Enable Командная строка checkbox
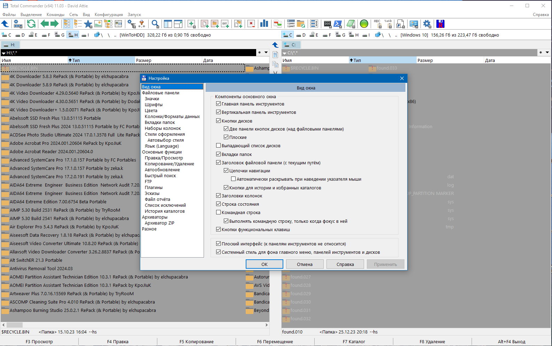The height and width of the screenshot is (346, 552). coord(218,212)
